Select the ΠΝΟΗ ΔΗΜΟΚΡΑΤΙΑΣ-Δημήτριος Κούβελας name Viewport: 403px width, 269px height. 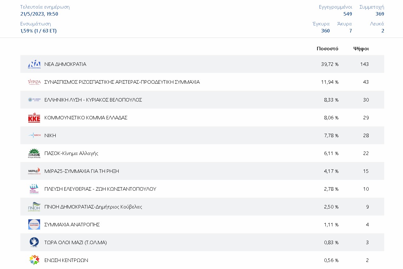(x=93, y=207)
